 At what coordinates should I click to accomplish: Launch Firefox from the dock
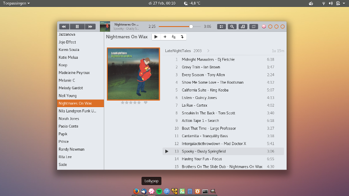coord(136,191)
